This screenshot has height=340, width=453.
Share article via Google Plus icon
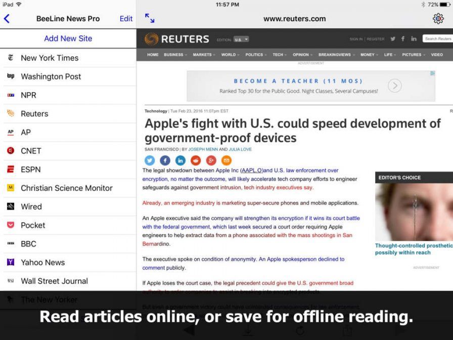[211, 160]
